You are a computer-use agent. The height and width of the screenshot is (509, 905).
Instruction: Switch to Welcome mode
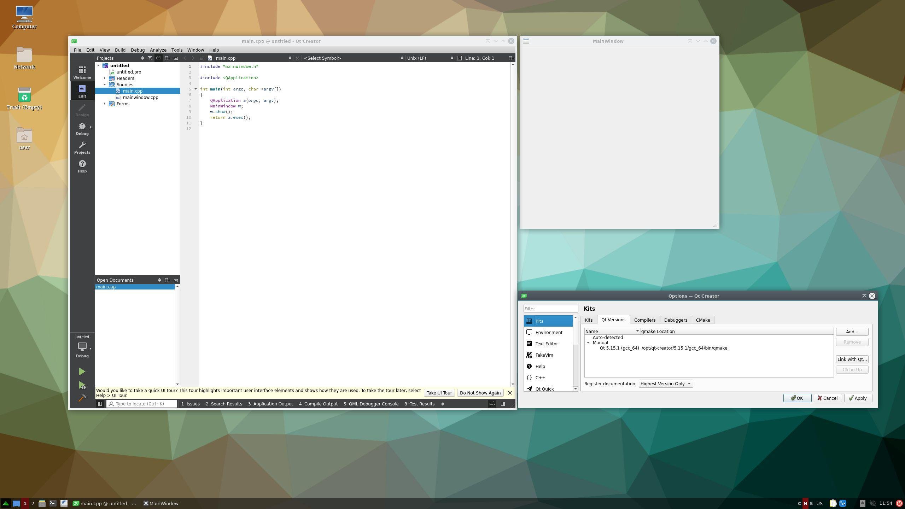click(x=82, y=72)
